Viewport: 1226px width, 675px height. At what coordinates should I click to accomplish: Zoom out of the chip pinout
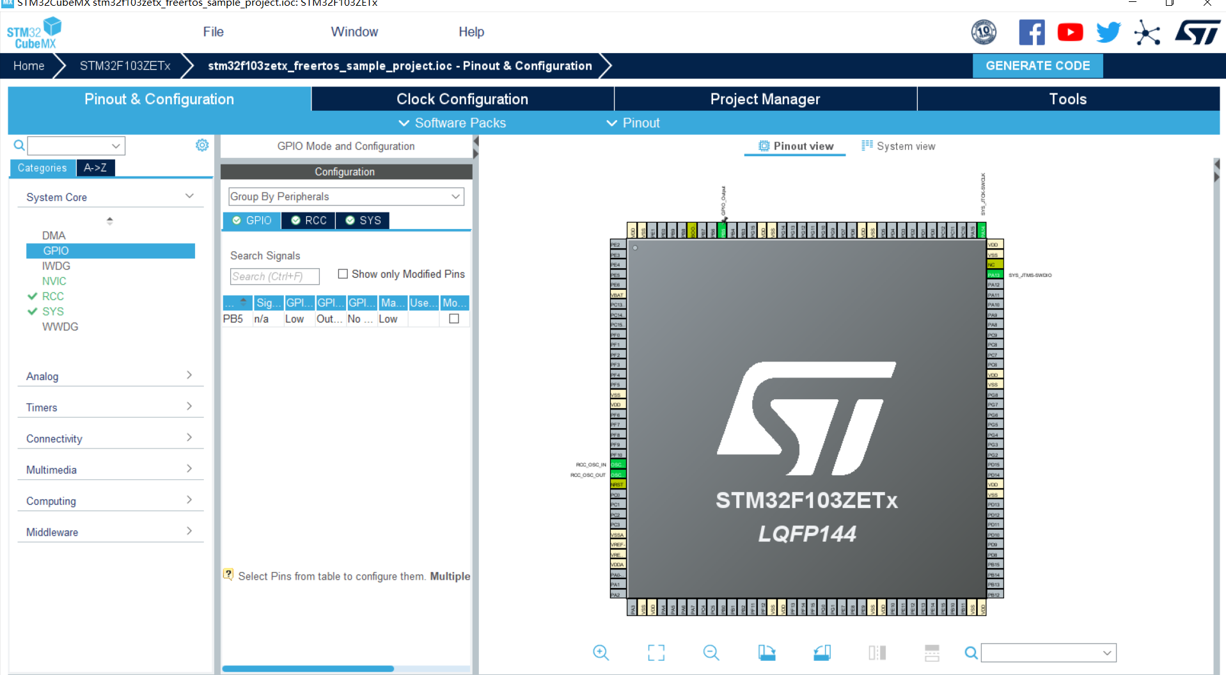coord(711,652)
